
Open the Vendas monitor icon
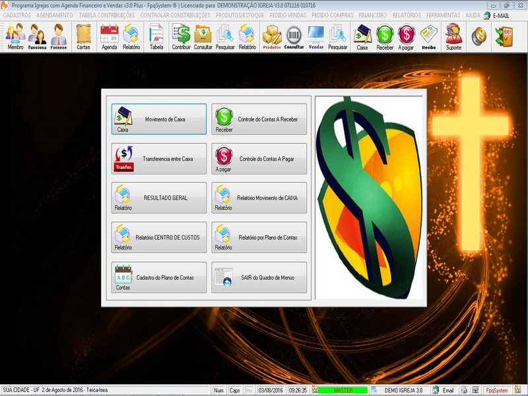pos(316,37)
